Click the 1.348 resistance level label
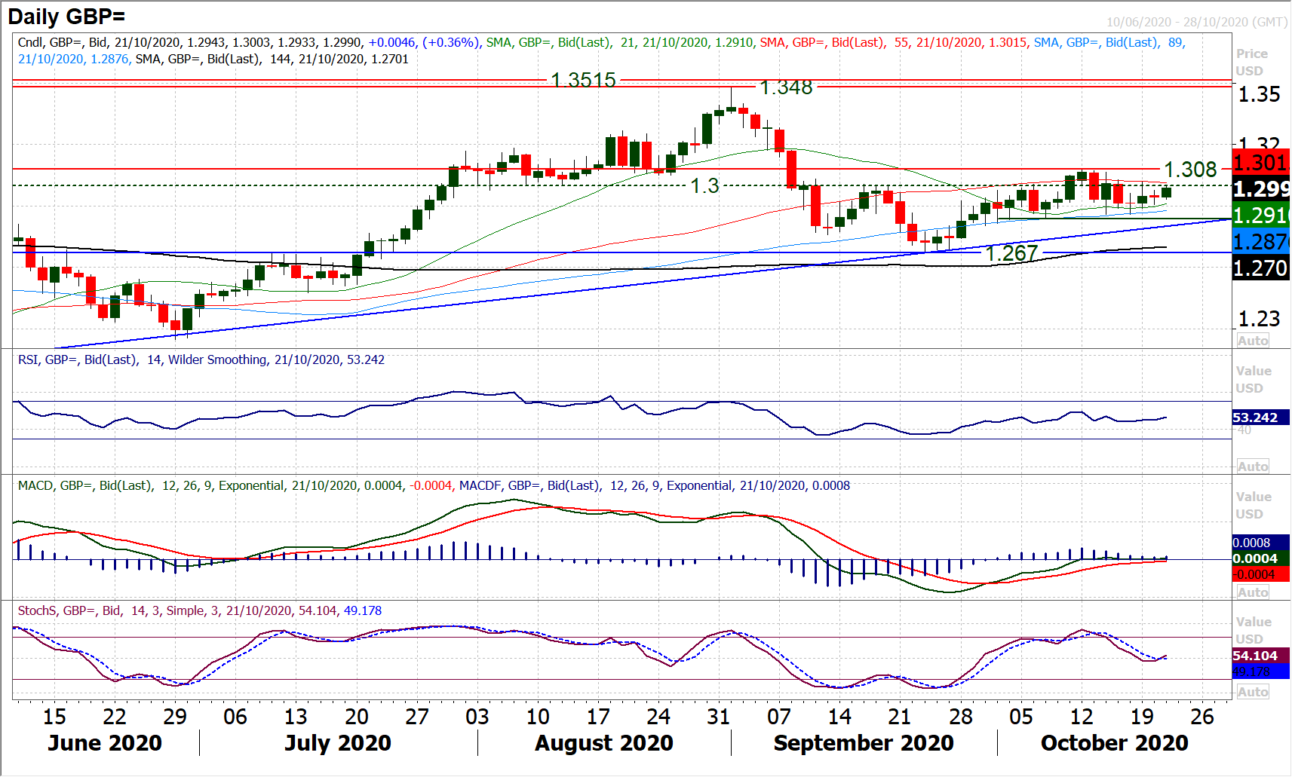This screenshot has width=1292, height=777. click(x=786, y=88)
